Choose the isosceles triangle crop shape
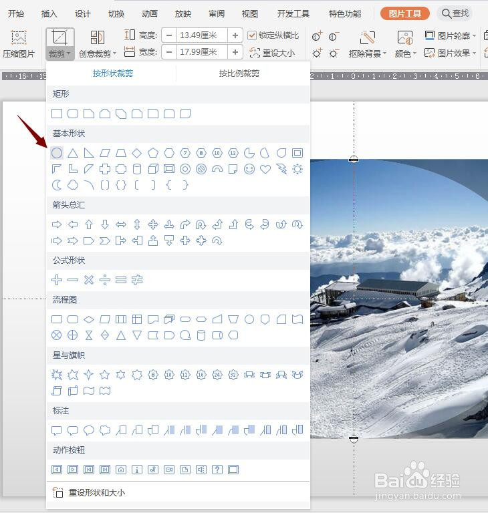488x513 pixels. (x=73, y=153)
